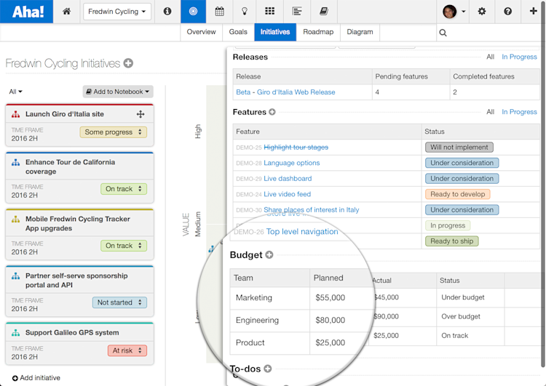Open the Top level navigation feature
The height and width of the screenshot is (386, 546).
click(x=302, y=232)
